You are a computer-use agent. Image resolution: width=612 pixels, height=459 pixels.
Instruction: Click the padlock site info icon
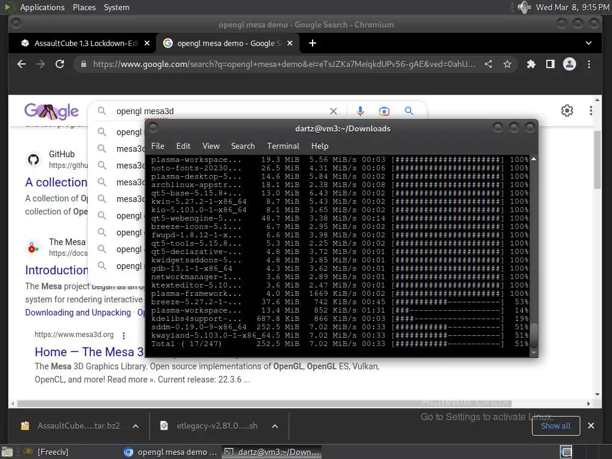[x=84, y=64]
